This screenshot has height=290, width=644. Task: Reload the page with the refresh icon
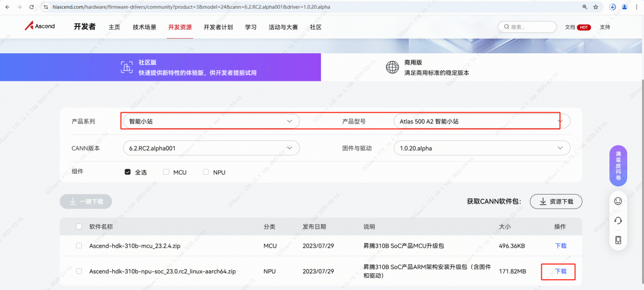click(32, 7)
